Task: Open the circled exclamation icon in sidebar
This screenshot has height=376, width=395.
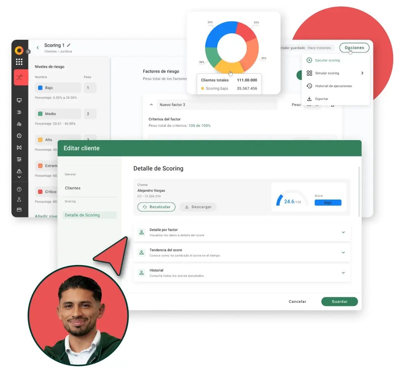Action: point(19,136)
